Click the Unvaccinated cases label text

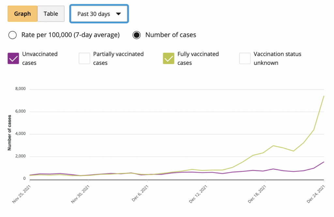pyautogui.click(x=40, y=58)
